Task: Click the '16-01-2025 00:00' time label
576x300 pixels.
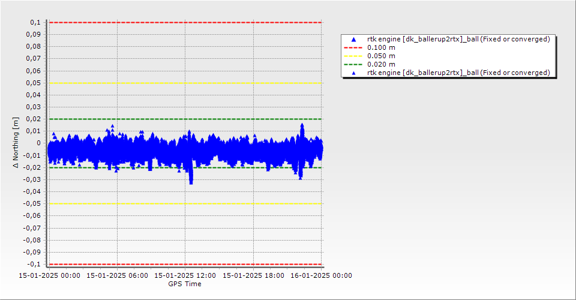Action: 322,275
